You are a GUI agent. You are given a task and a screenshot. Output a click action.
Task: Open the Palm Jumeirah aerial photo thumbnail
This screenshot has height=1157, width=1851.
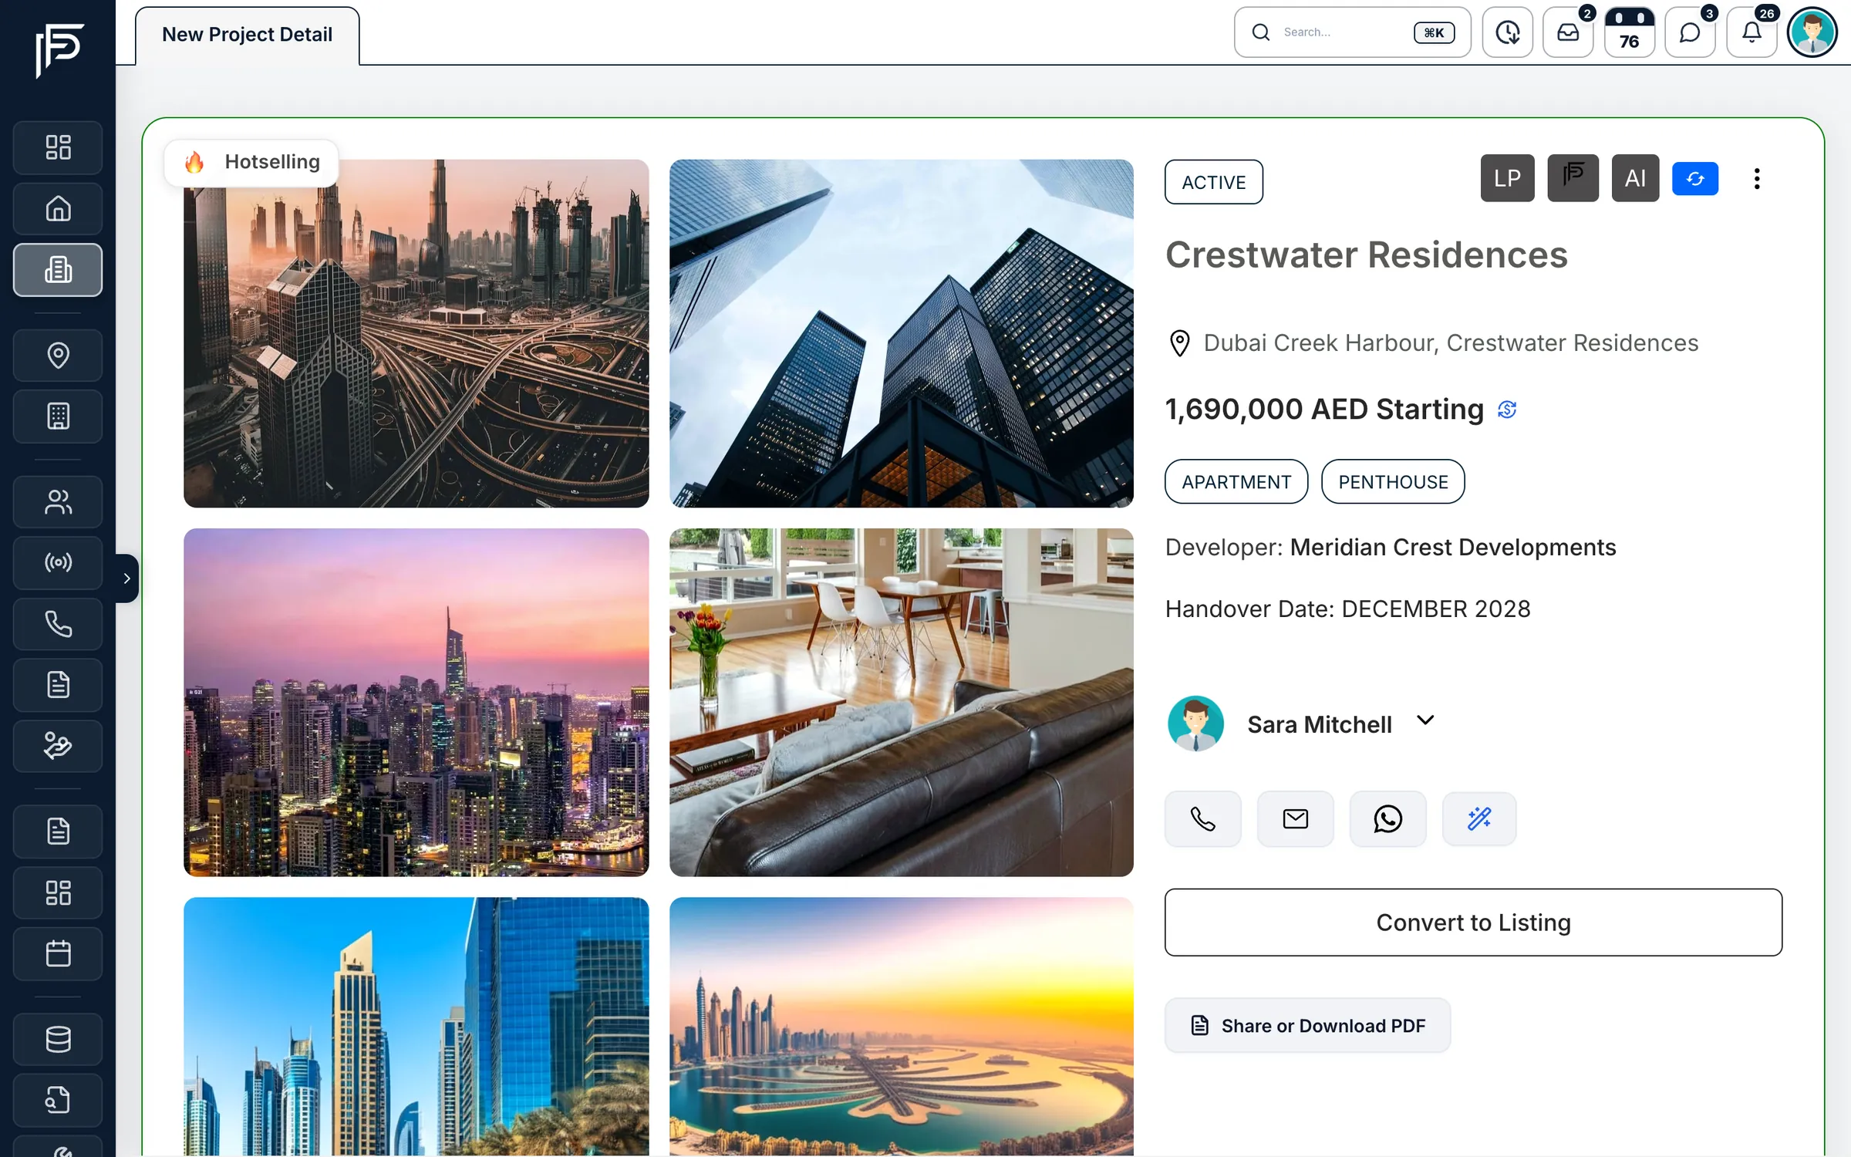[902, 1027]
